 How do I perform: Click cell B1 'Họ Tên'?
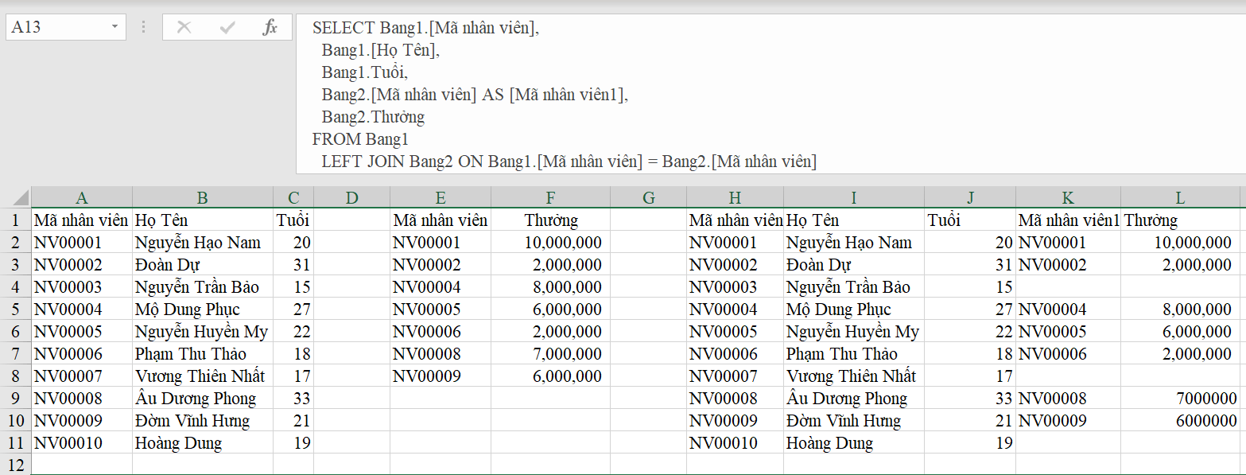click(x=202, y=220)
